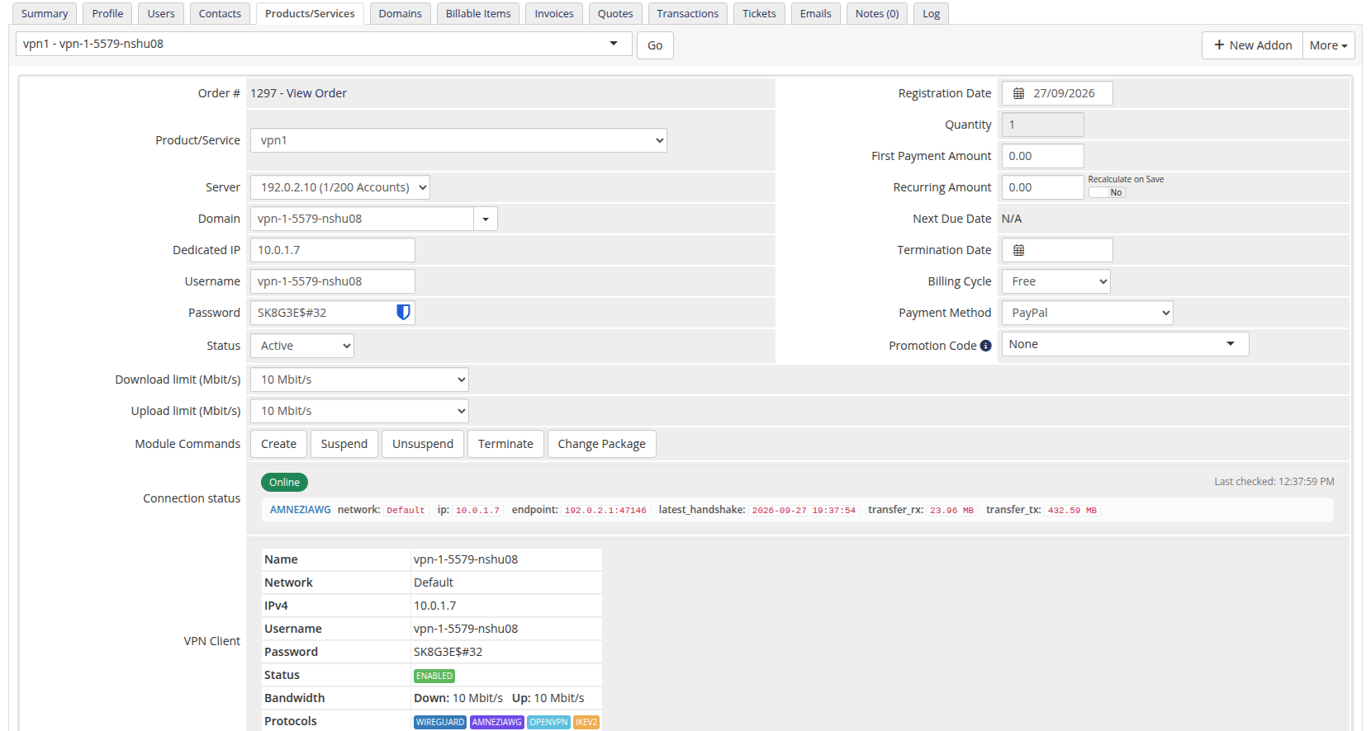Click into the Username input field
This screenshot has height=731, width=1371.
click(333, 281)
